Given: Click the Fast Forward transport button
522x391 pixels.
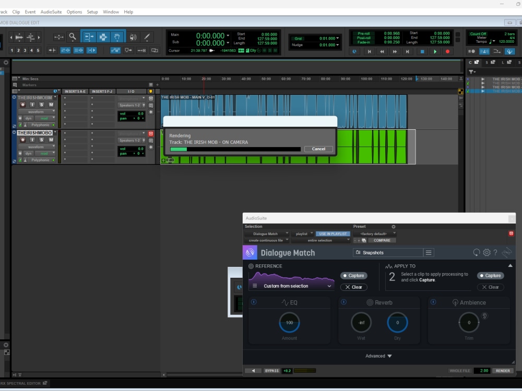Looking at the screenshot, I should 395,52.
